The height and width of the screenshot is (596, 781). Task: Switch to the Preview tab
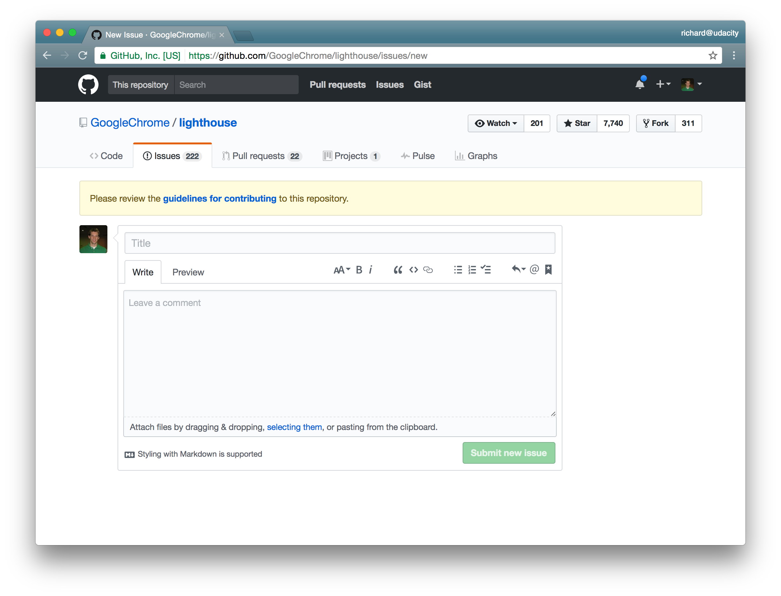point(188,272)
